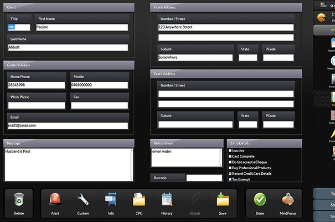Open Custom wrench settings
The height and width of the screenshot is (222, 335).
pyautogui.click(x=83, y=200)
